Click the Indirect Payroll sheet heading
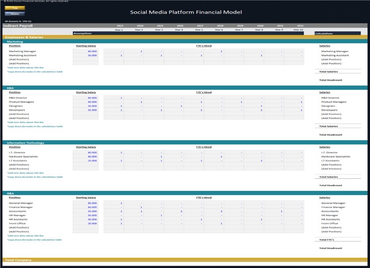The height and width of the screenshot is (268, 370). pos(18,26)
